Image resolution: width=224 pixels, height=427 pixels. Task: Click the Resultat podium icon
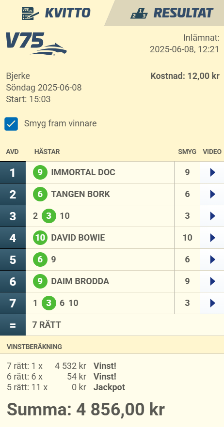point(139,14)
